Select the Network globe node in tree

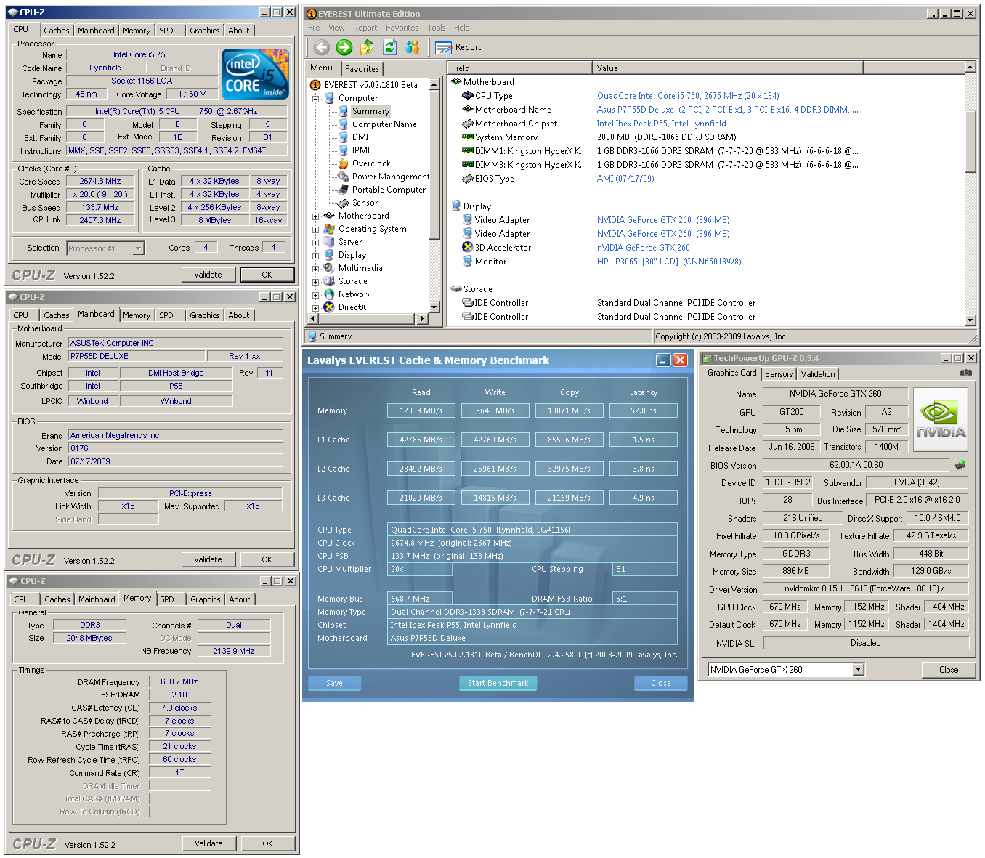click(347, 294)
